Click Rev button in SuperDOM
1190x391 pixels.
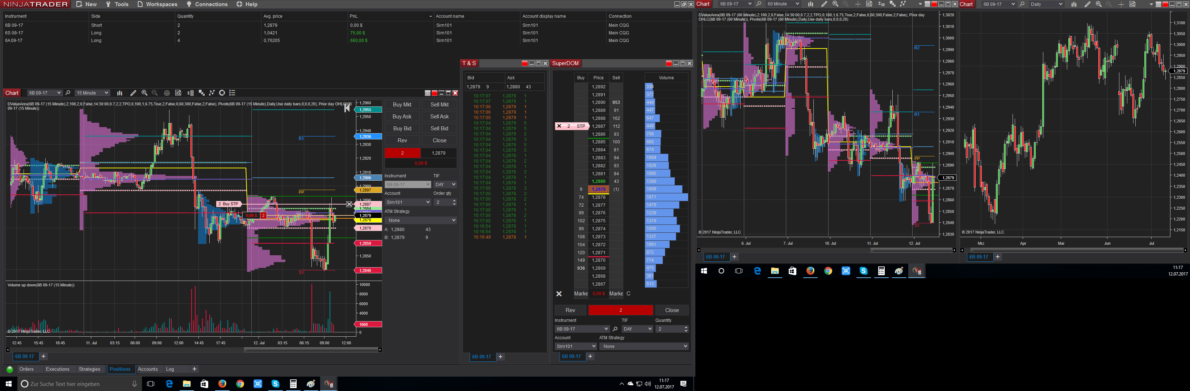coord(570,310)
